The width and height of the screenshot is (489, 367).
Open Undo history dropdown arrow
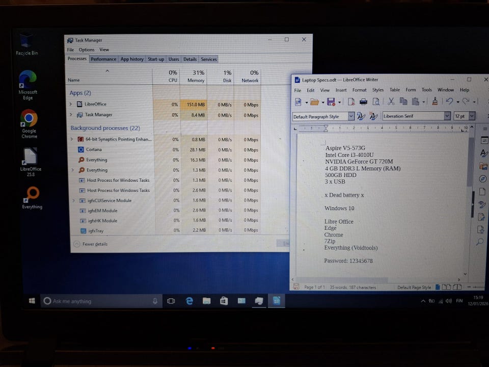pyautogui.click(x=458, y=102)
